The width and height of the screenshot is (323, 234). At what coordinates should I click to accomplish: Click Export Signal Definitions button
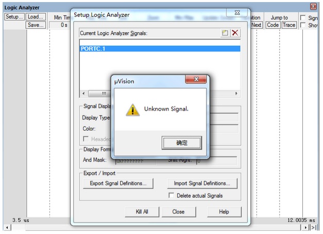pos(118,183)
